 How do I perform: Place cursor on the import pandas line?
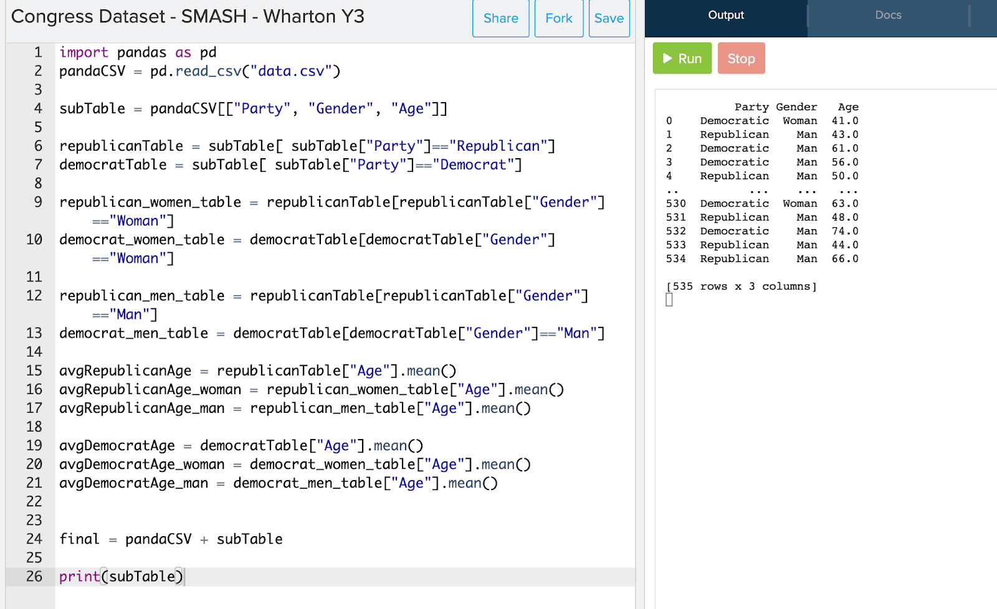pyautogui.click(x=138, y=53)
